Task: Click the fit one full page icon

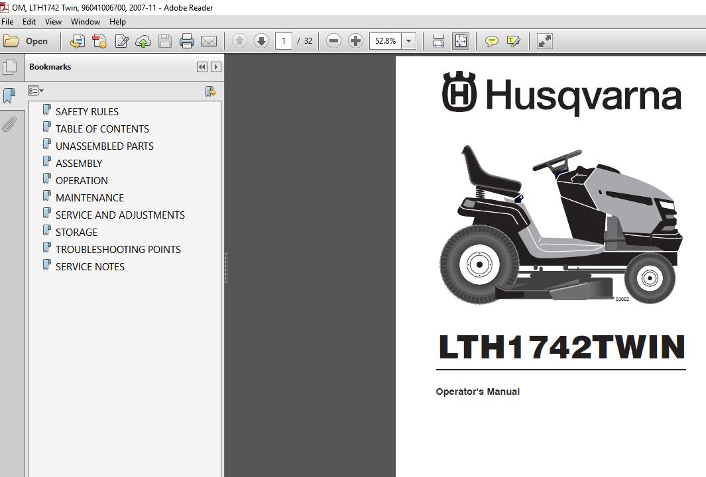Action: (461, 41)
